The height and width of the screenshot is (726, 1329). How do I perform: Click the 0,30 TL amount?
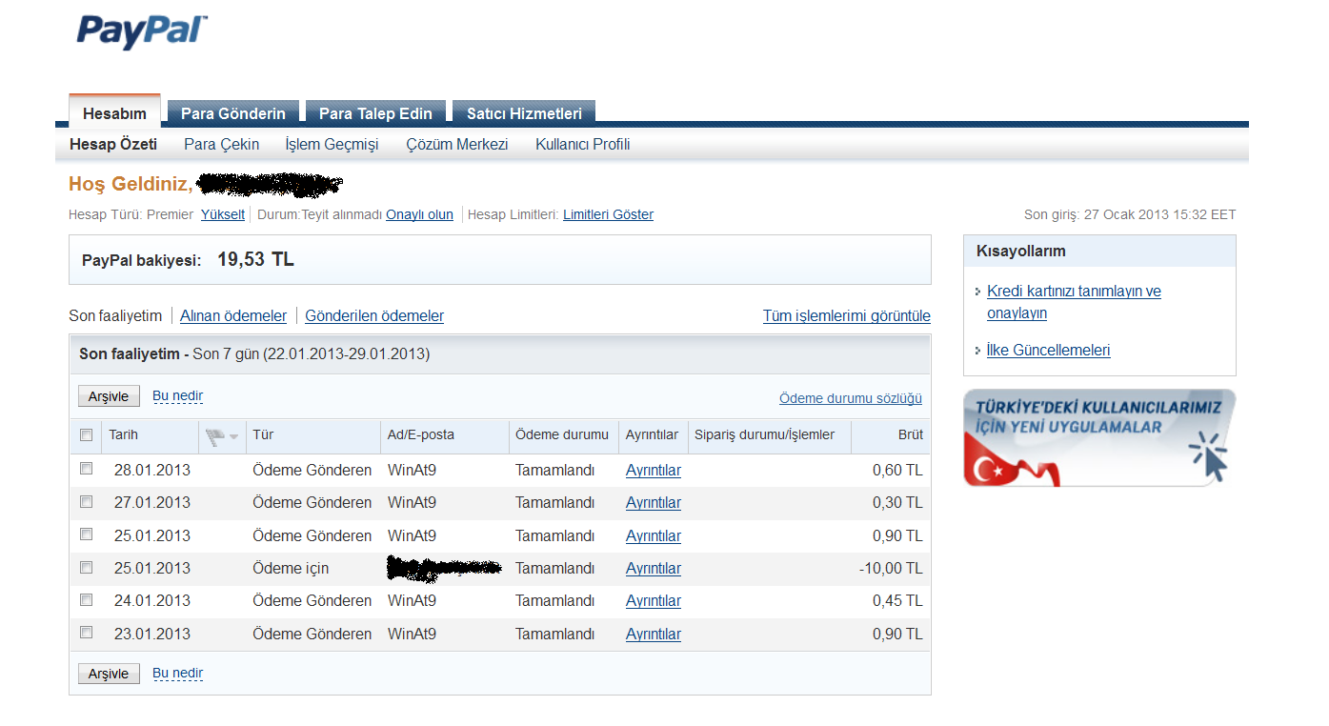coord(897,502)
